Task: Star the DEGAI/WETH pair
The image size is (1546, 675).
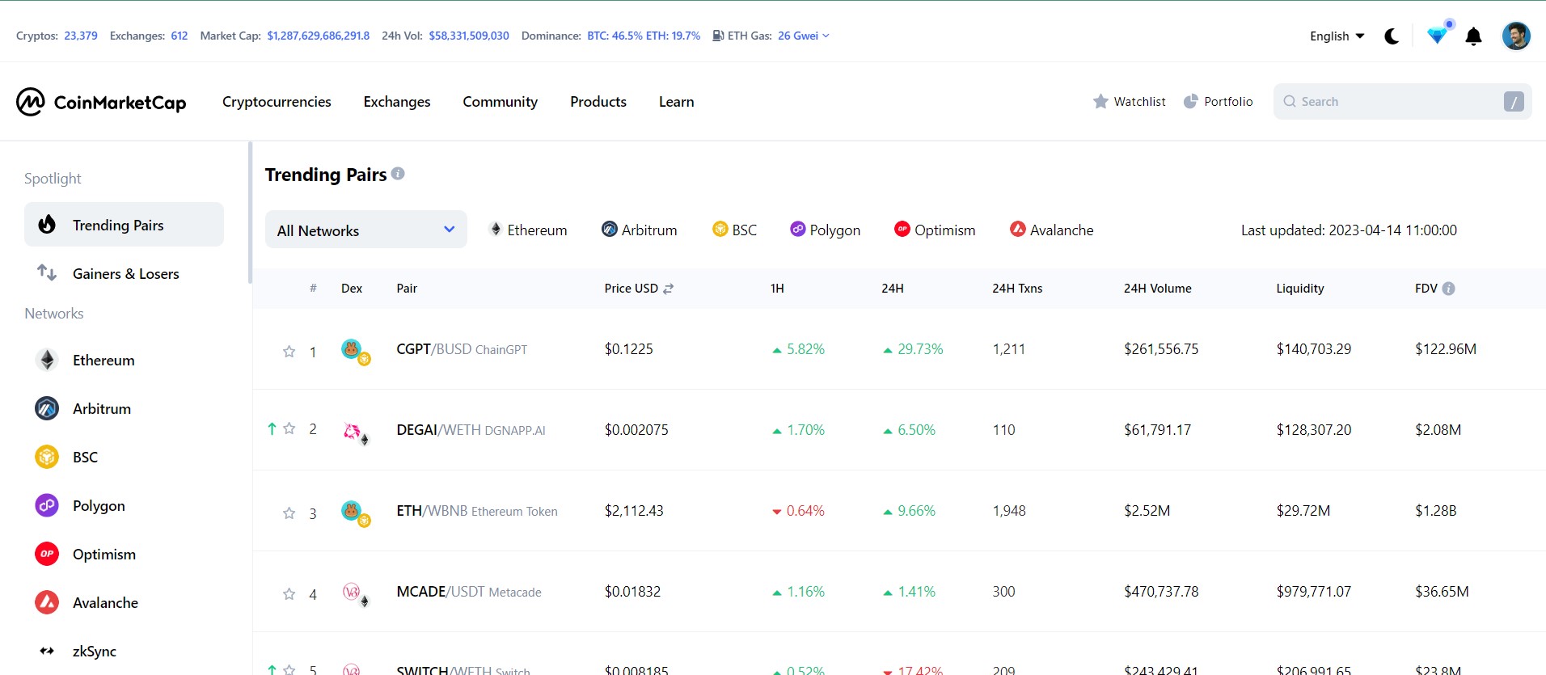Action: tap(289, 428)
